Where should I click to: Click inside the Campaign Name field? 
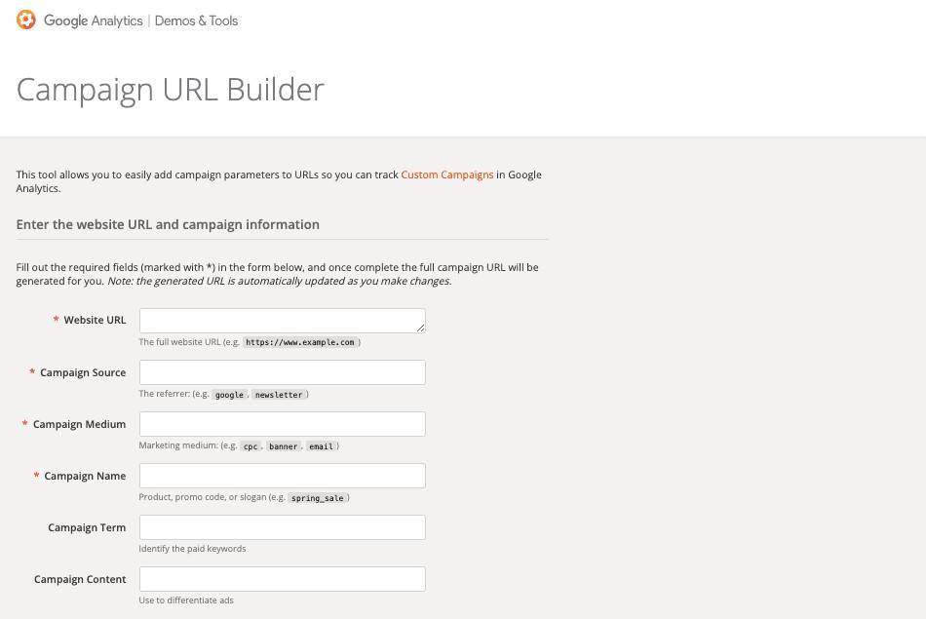(x=282, y=475)
